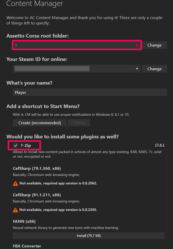
Task: Click the Delete shortcut button
Action: (x=79, y=123)
